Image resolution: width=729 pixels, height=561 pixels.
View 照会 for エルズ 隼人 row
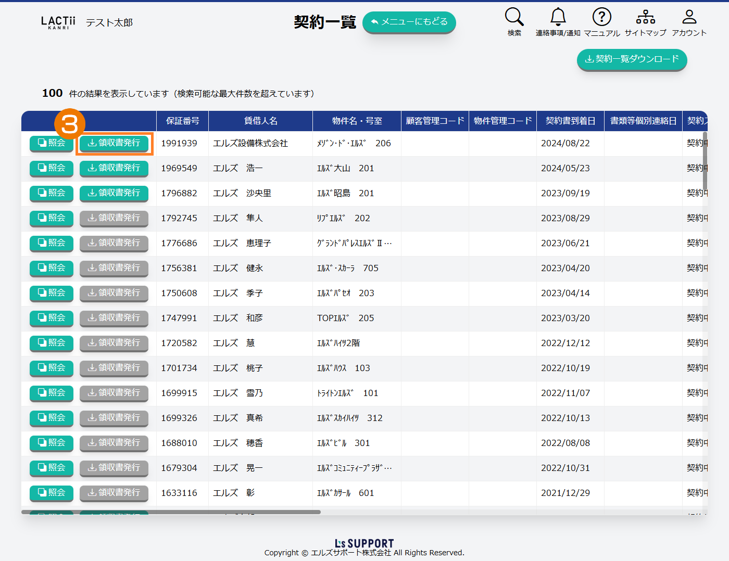tap(52, 218)
